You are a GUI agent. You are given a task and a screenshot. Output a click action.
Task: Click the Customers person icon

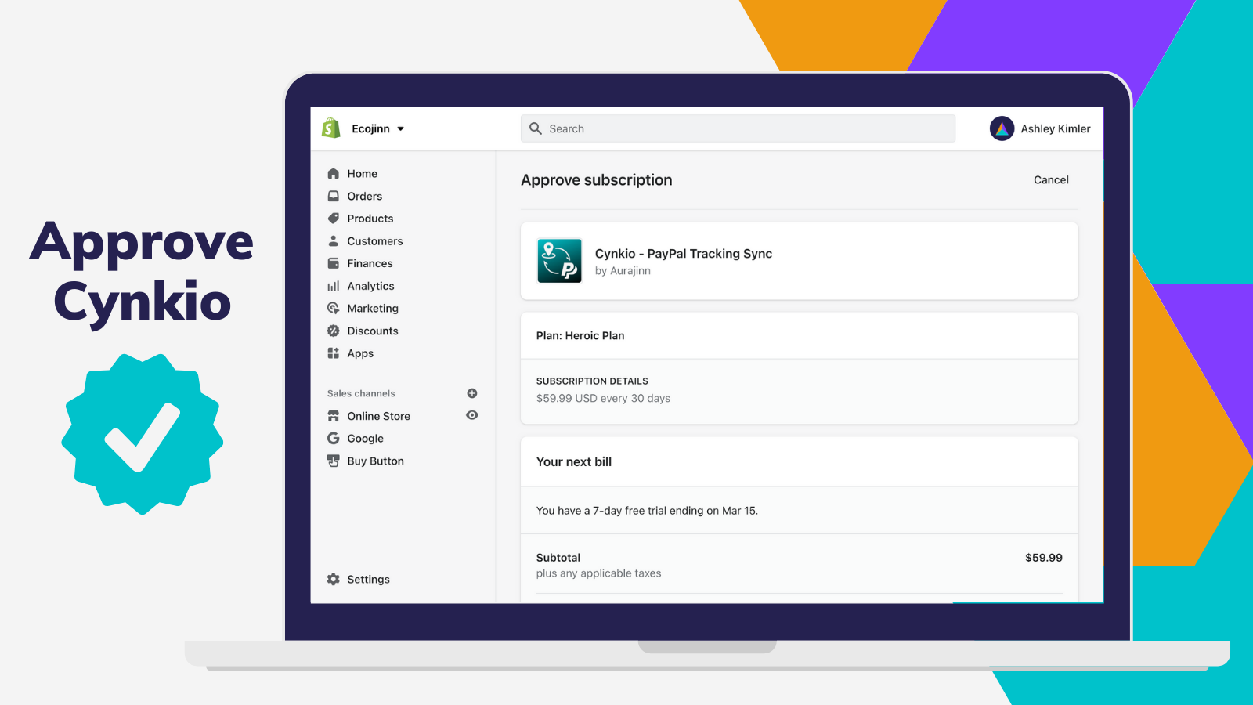pos(334,240)
